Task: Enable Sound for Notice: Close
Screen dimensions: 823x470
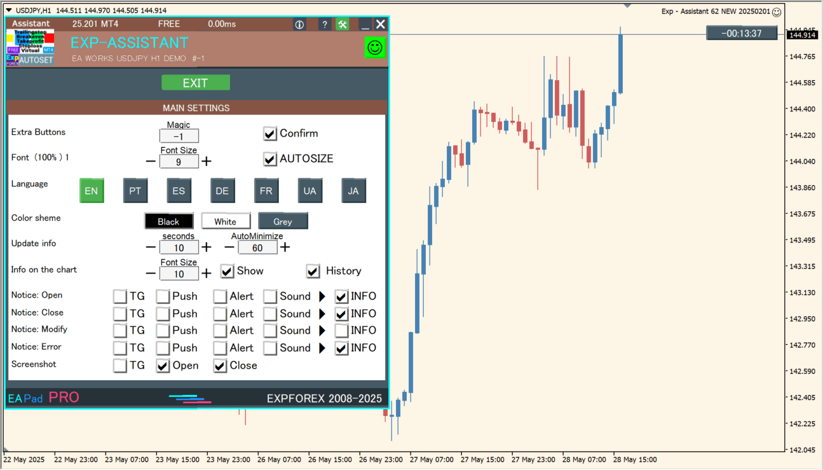Action: [271, 314]
